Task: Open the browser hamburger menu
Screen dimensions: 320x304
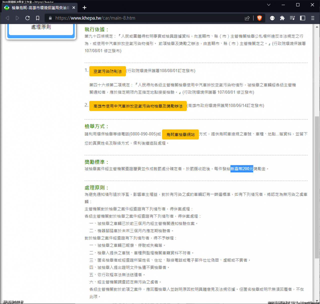Action: pos(312,18)
